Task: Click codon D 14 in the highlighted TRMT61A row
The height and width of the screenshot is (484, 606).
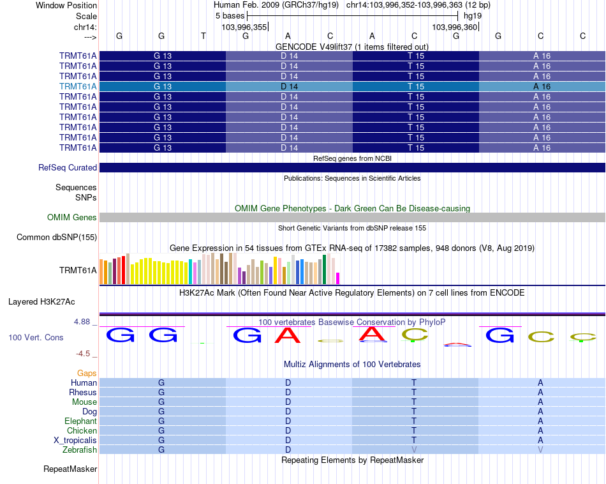Action: (x=289, y=86)
